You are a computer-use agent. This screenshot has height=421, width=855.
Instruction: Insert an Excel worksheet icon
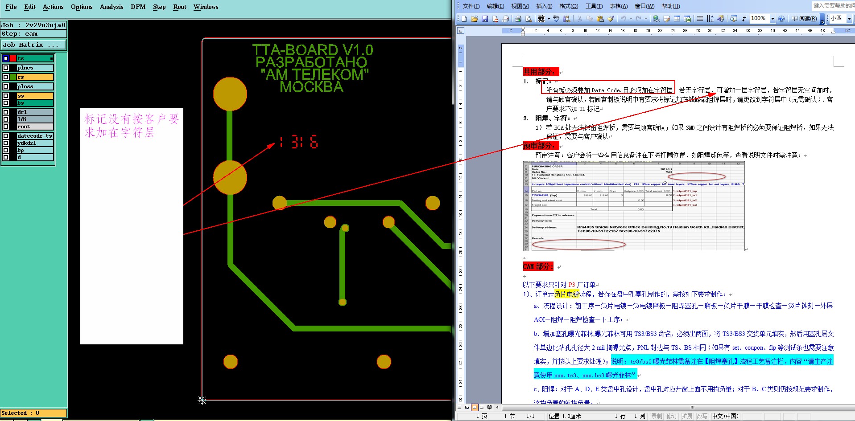click(687, 19)
